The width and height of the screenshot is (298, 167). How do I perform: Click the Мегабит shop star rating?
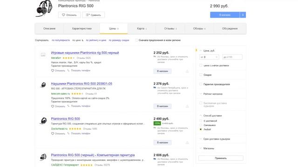(68, 58)
